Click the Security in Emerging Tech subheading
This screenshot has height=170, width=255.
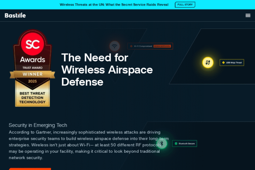point(38,125)
